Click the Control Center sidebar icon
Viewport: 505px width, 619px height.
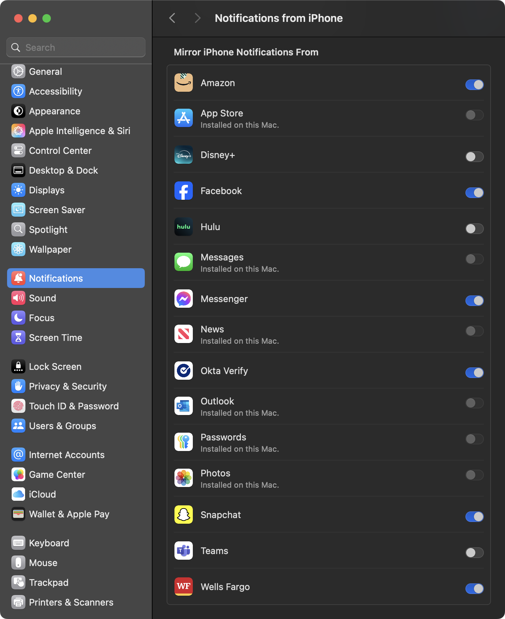[18, 150]
